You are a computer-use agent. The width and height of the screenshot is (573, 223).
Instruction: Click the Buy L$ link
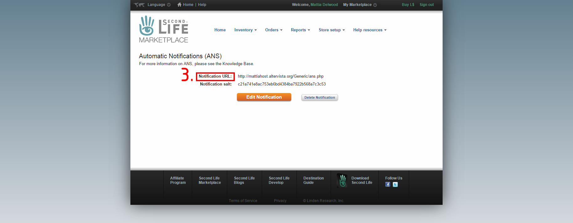(408, 5)
